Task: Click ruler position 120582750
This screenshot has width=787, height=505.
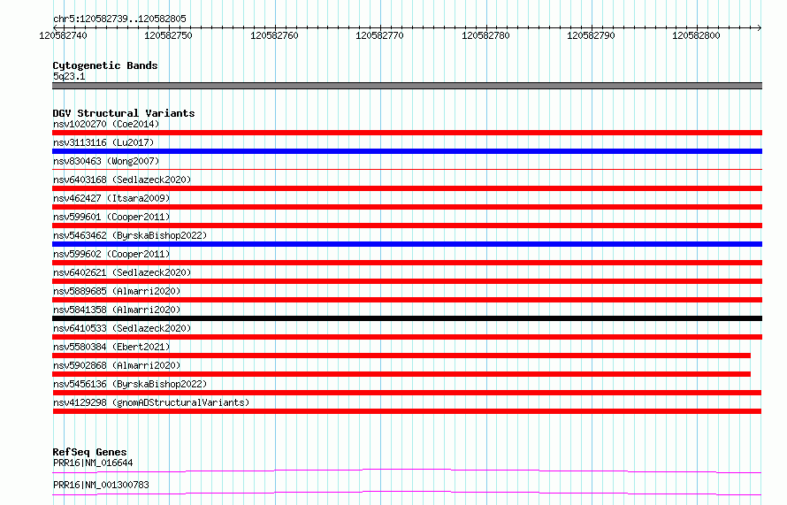Action: [x=168, y=35]
